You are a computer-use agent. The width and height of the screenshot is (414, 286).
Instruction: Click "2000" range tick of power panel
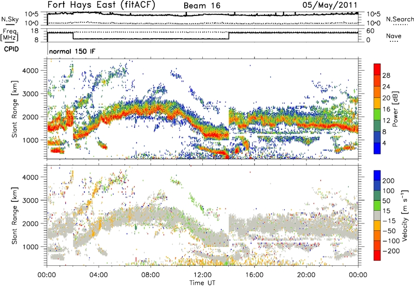pyautogui.click(x=30, y=117)
